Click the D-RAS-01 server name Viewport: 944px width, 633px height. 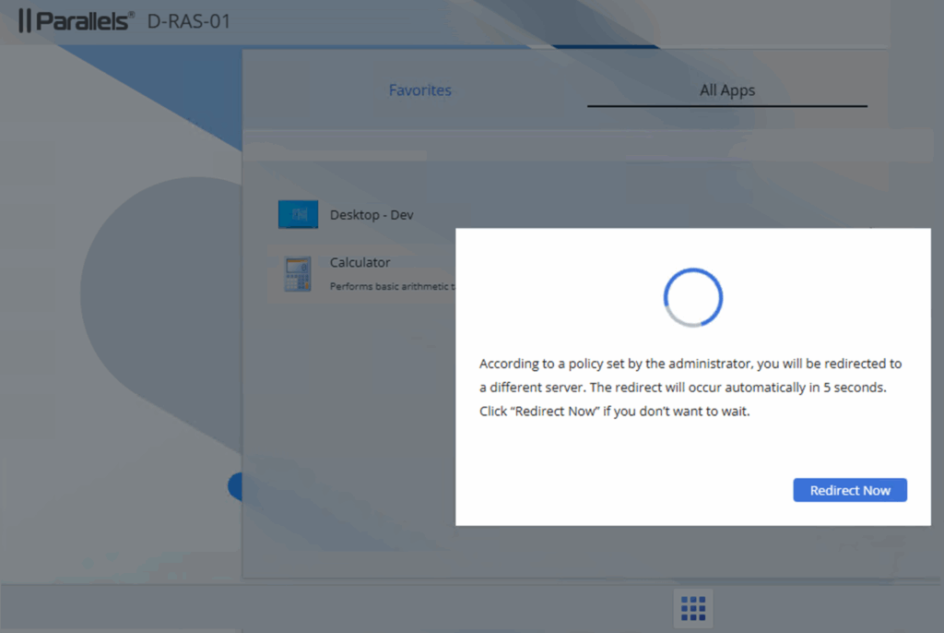pyautogui.click(x=189, y=20)
